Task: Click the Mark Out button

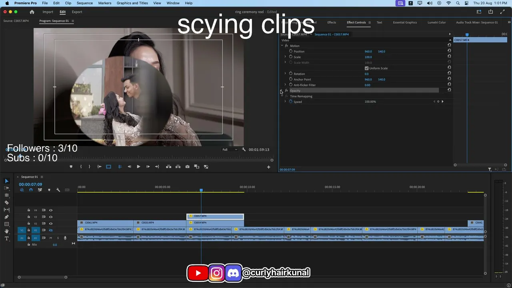Action: click(x=89, y=167)
